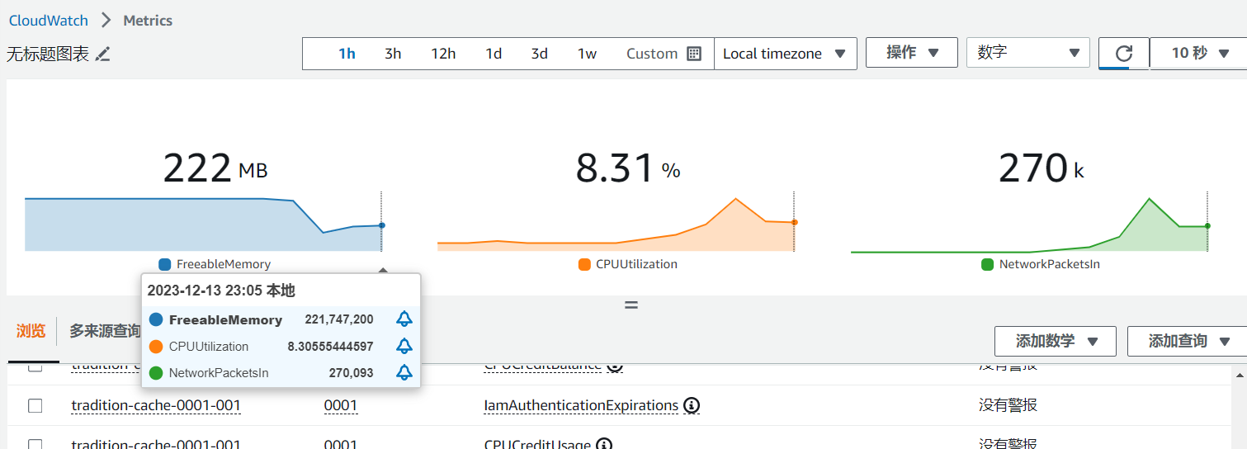Image resolution: width=1247 pixels, height=449 pixels.
Task: Create alarm bell for NetworkPacketsIn in tooltip
Action: click(x=404, y=372)
